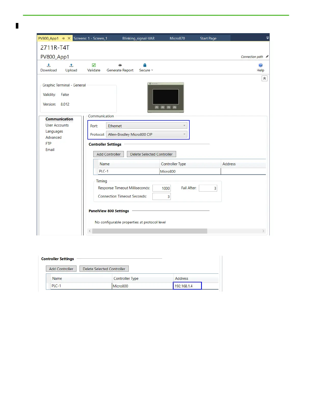The width and height of the screenshot is (312, 404).
Task: Click Micro800 cell in lower table
Action: click(x=143, y=286)
